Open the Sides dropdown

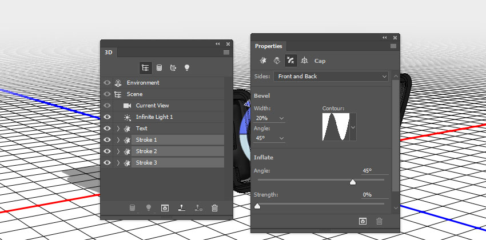[x=331, y=77]
